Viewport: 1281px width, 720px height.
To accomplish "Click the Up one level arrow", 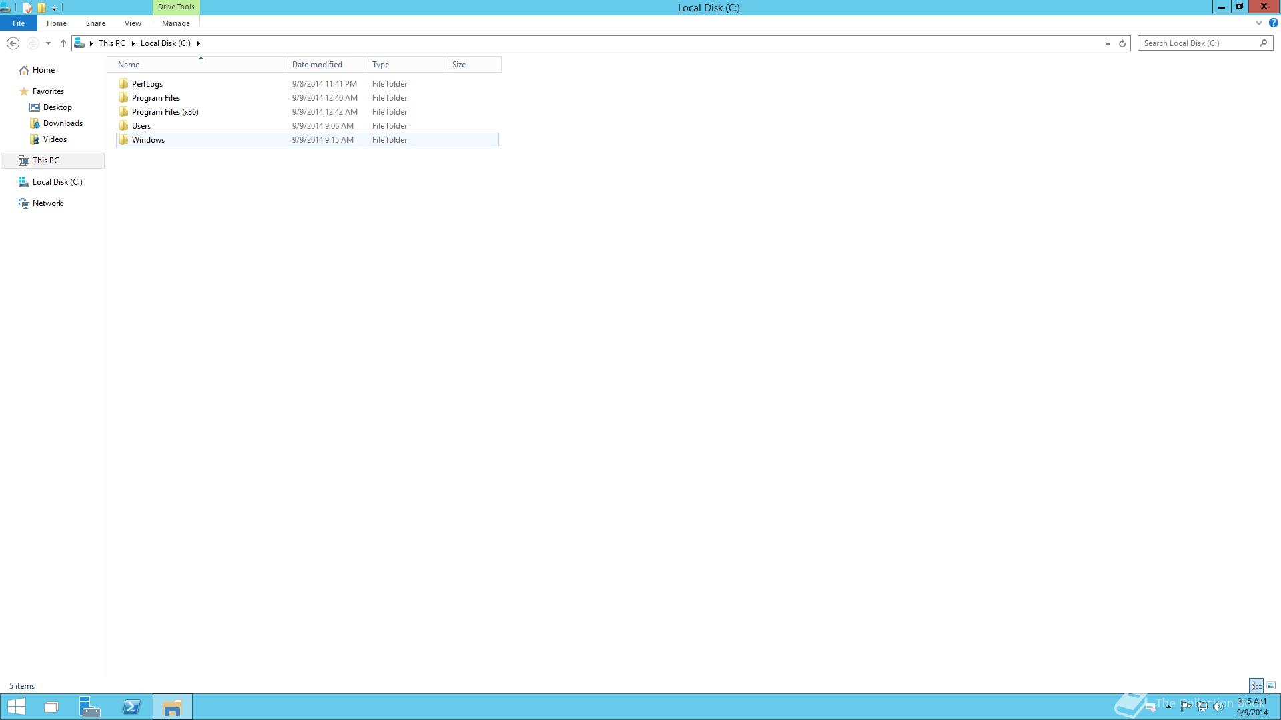I will click(x=63, y=43).
